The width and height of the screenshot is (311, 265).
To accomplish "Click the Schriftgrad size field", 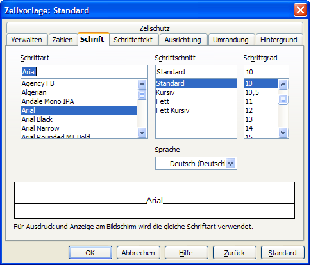I will coord(266,72).
